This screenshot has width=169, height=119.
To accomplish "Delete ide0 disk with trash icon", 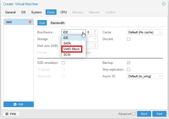I will 30,22.
